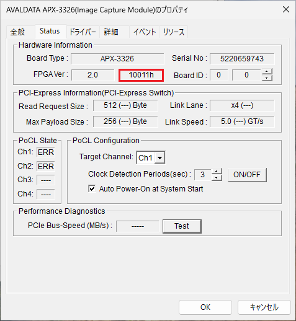
Task: Click the キャンセル button
Action: click(x=264, y=307)
